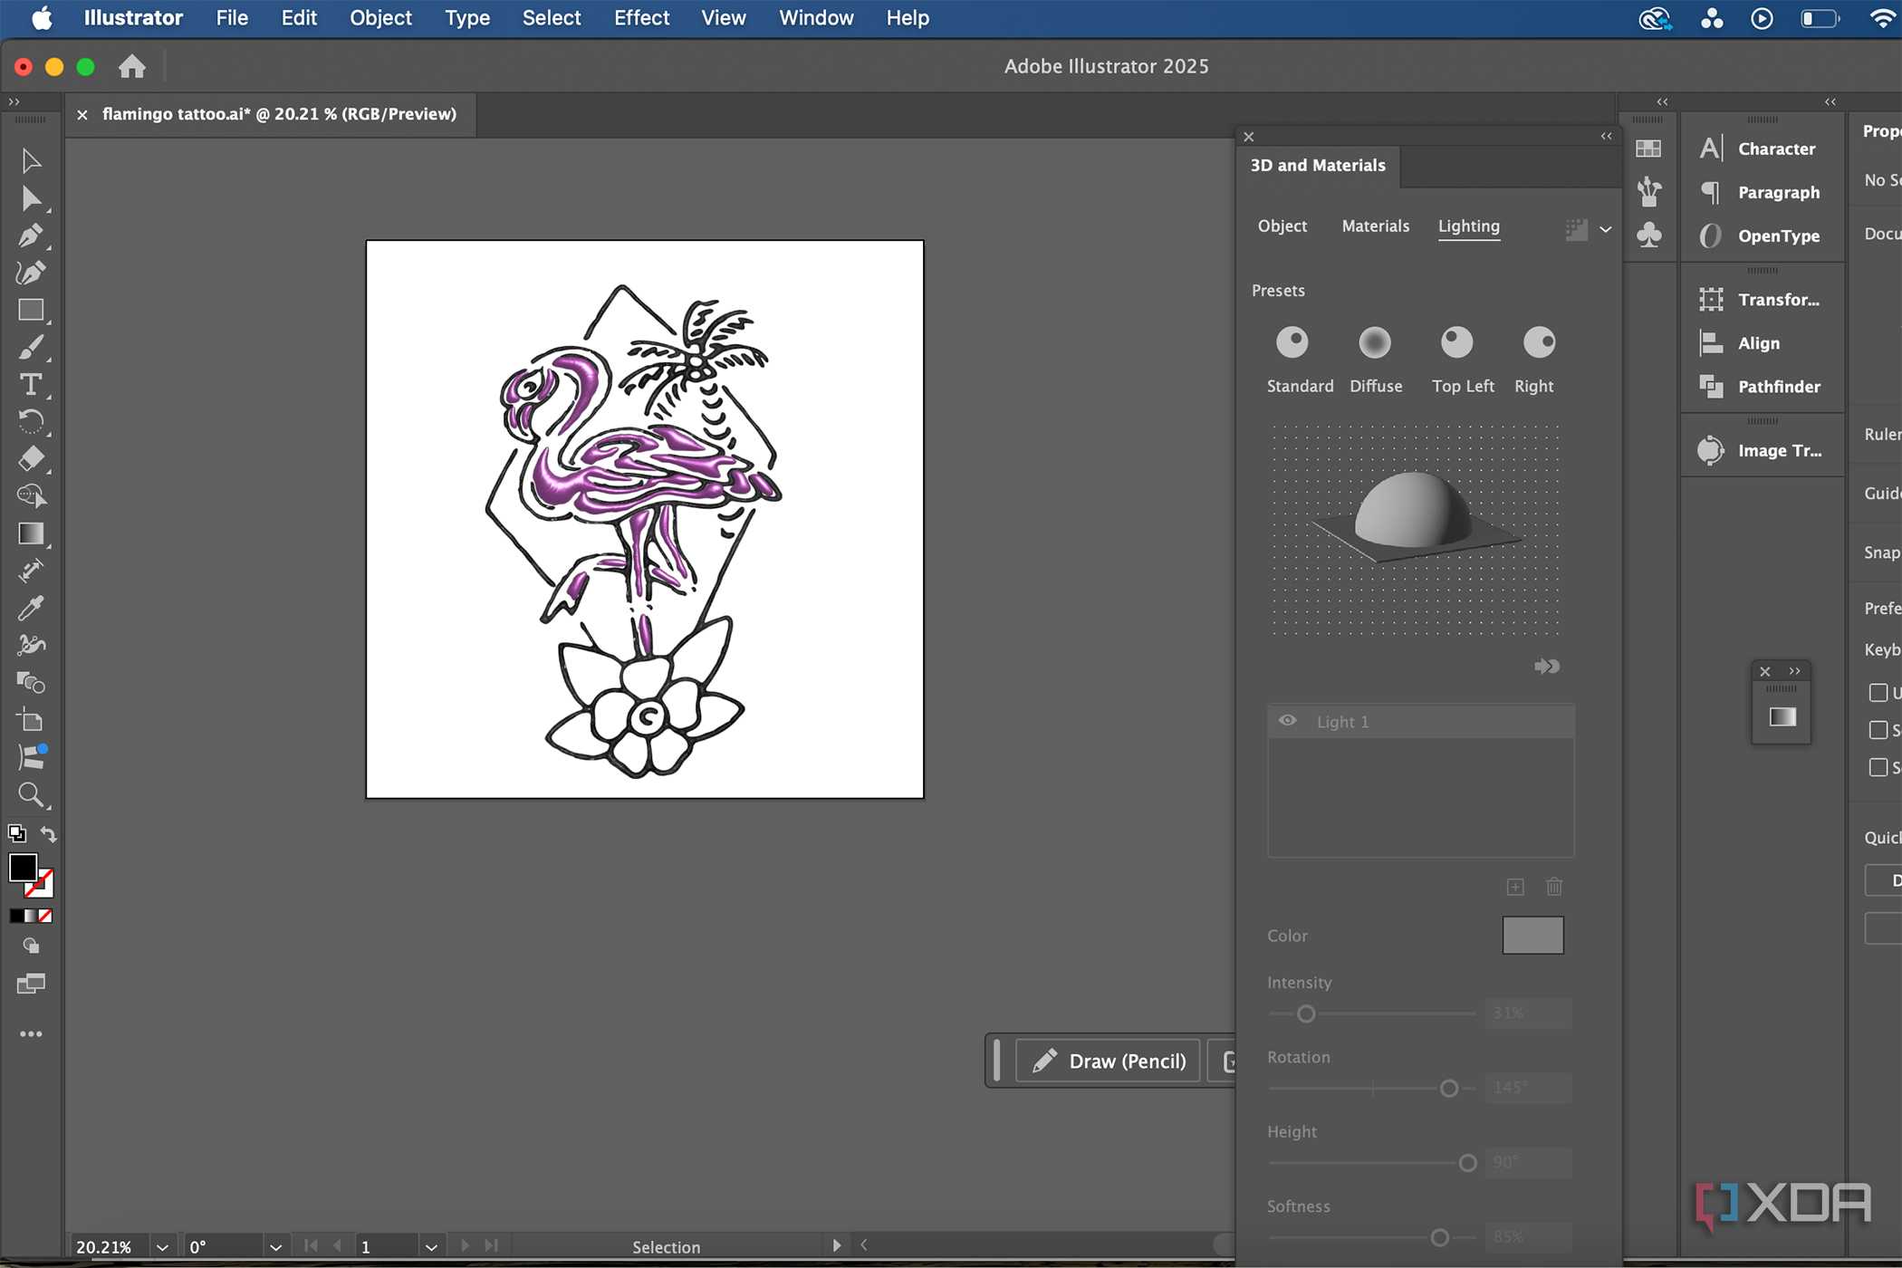
Task: Open zoom level dropdown at 20.21%
Action: pos(162,1247)
